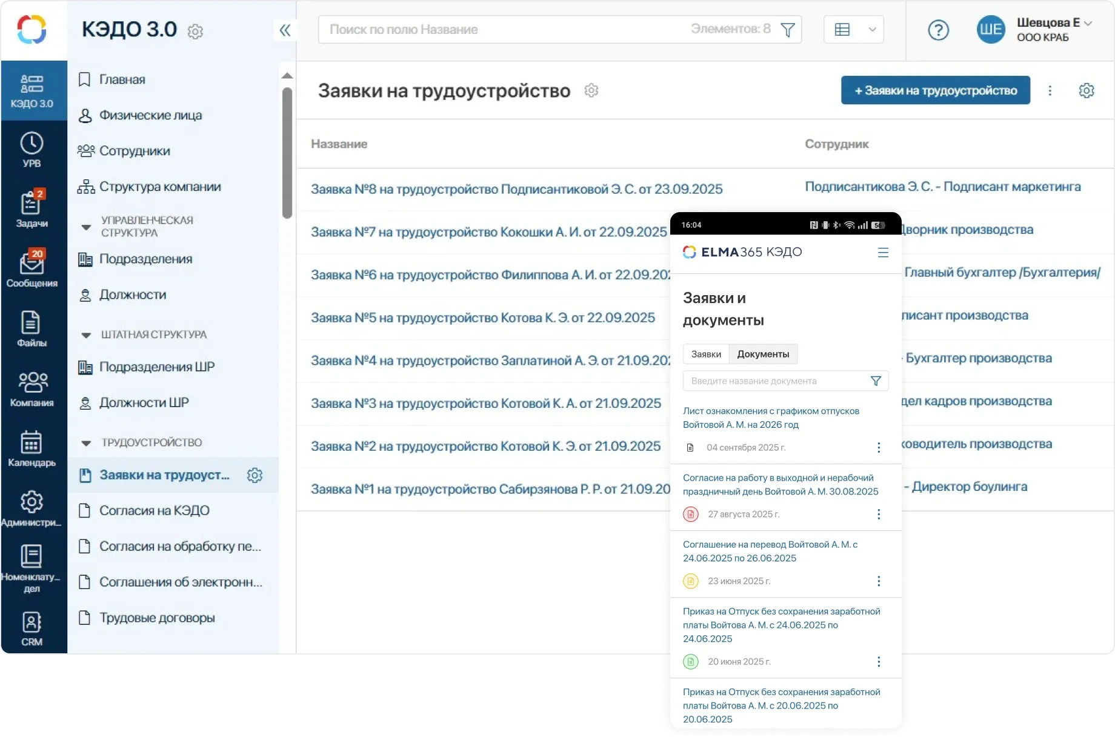
Task: Click the Поиск по полю Название field
Action: [x=503, y=30]
